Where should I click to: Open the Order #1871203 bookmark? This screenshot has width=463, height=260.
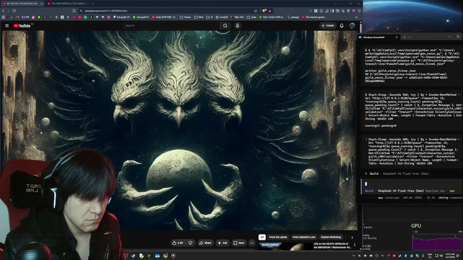coord(164,17)
